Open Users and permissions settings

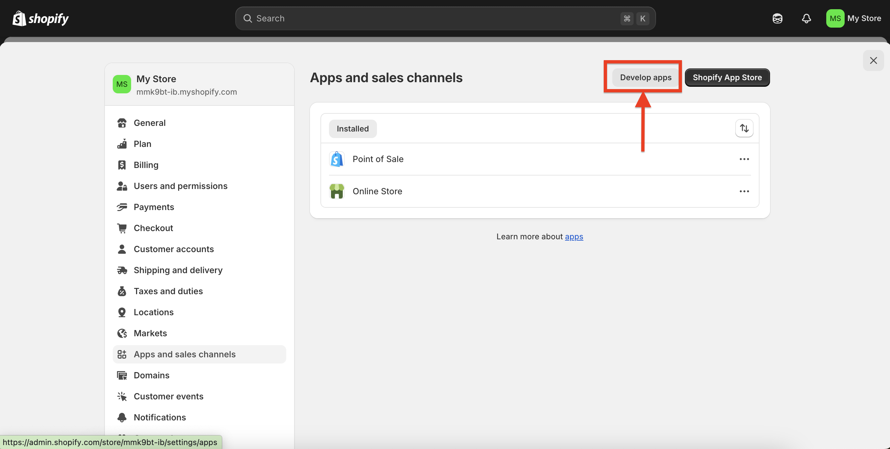coord(180,186)
